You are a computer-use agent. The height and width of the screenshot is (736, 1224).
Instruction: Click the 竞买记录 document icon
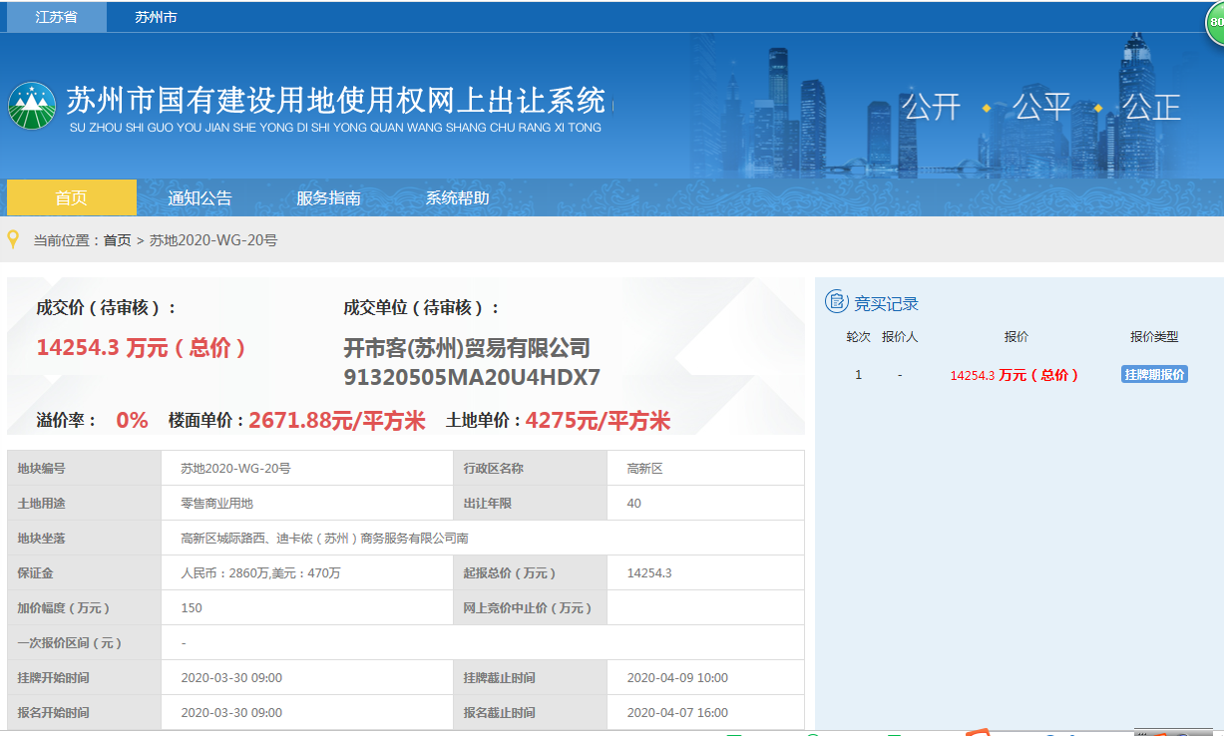836,302
